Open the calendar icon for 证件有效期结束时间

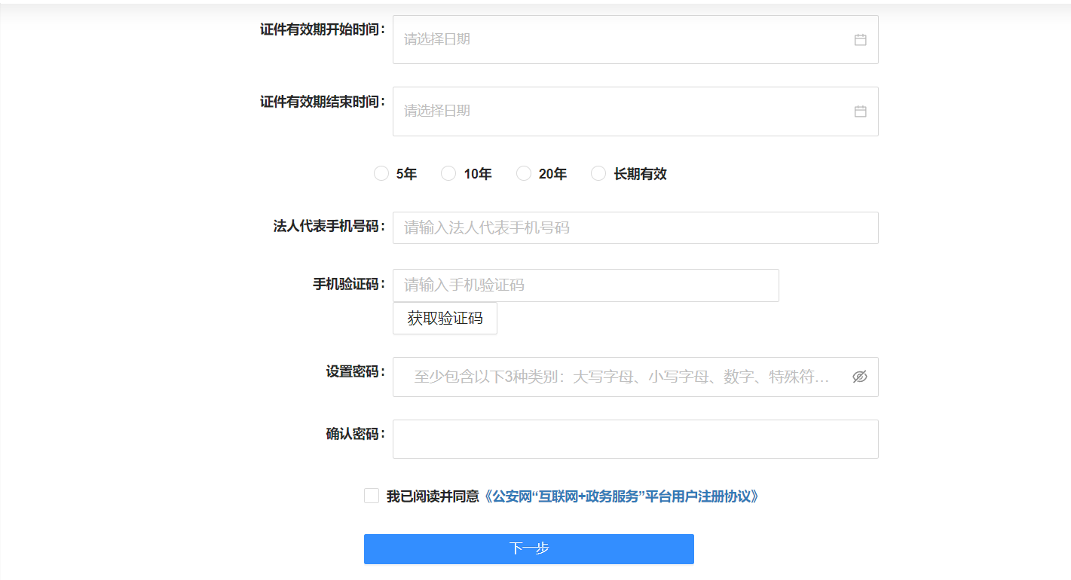859,111
